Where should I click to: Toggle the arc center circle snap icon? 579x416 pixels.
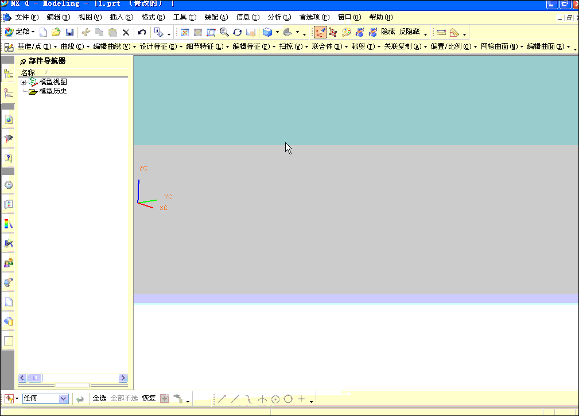coord(275,399)
